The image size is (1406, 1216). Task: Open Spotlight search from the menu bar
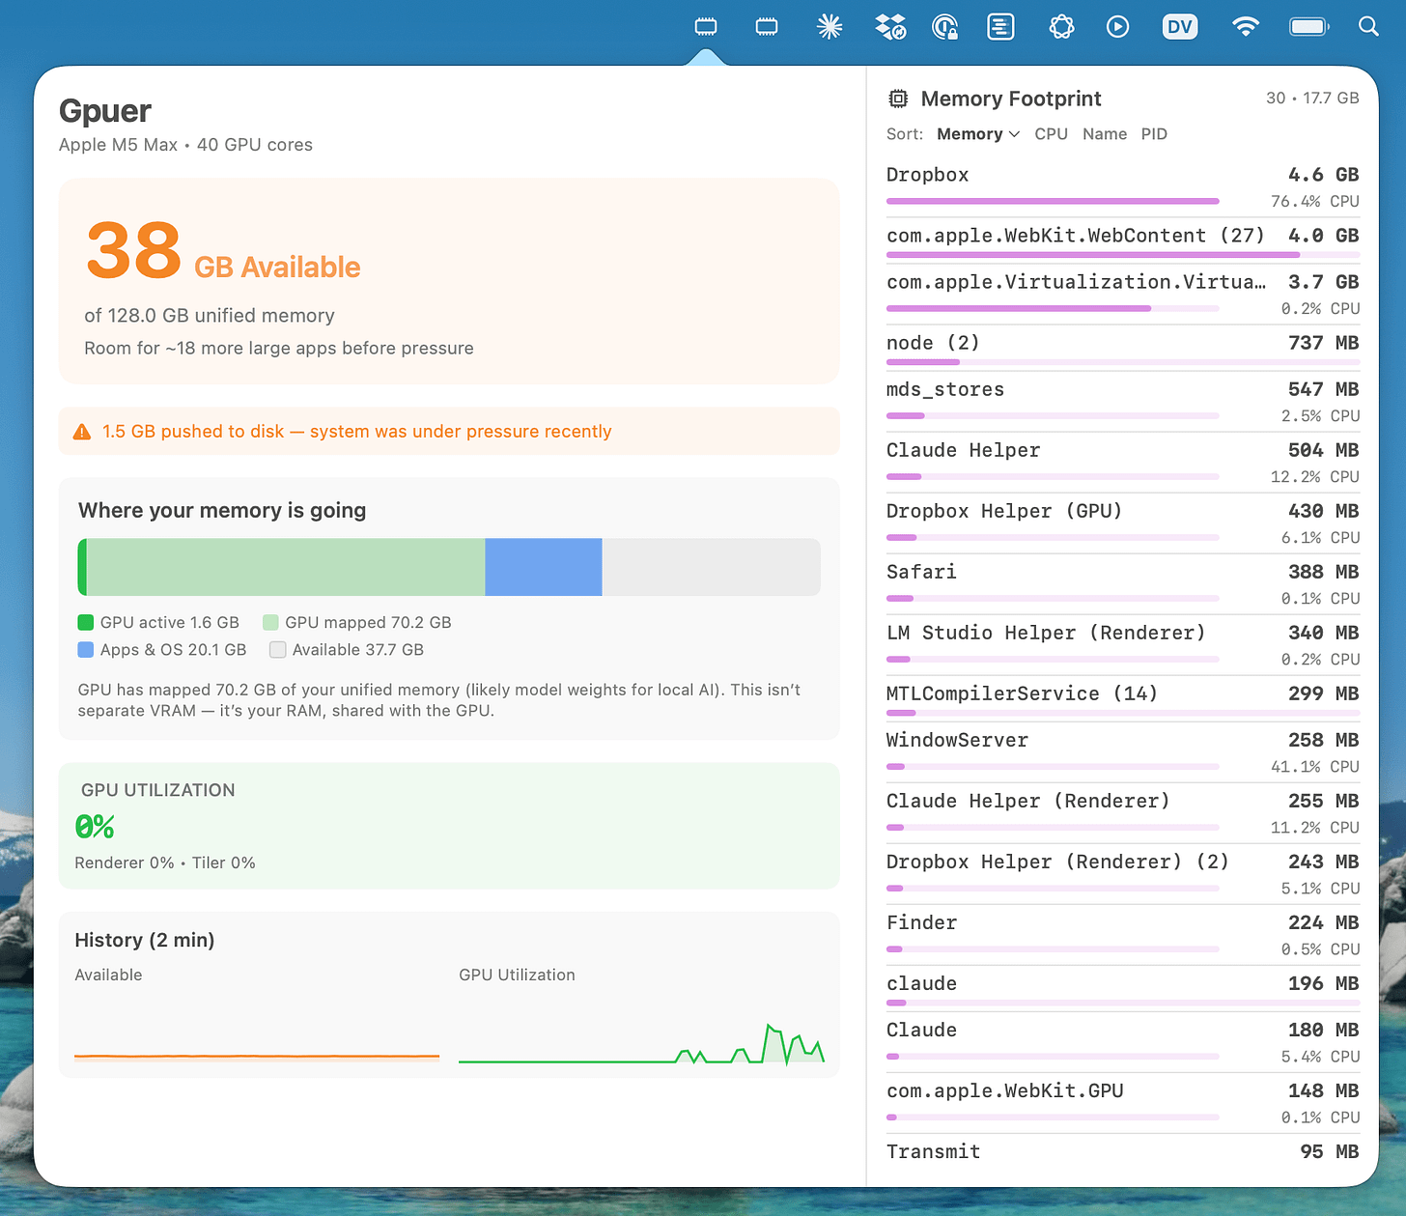click(1369, 26)
